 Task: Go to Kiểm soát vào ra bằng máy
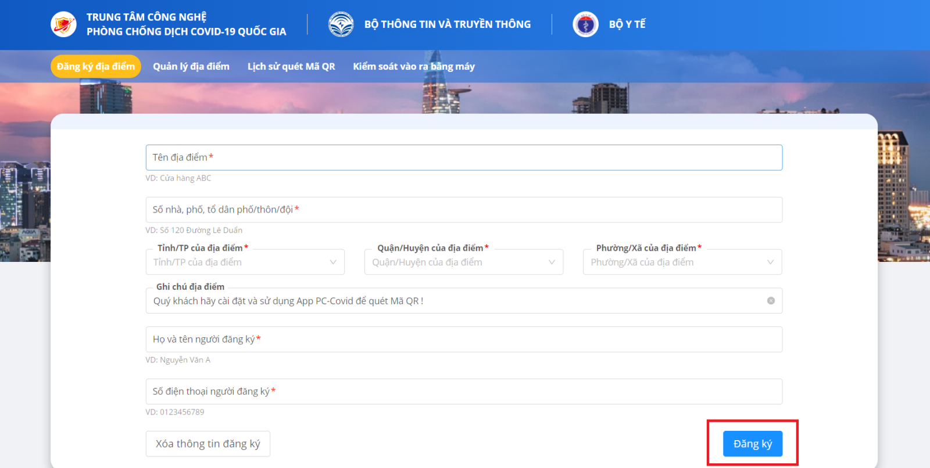[x=414, y=66]
